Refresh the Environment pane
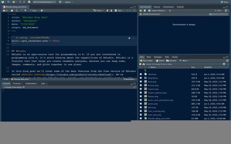The height and width of the screenshot is (144, 231). pyautogui.click(x=226, y=11)
